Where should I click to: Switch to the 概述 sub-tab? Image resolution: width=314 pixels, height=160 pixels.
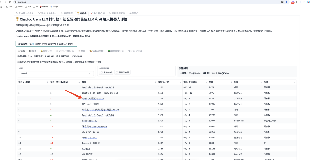pyautogui.click(x=33, y=51)
